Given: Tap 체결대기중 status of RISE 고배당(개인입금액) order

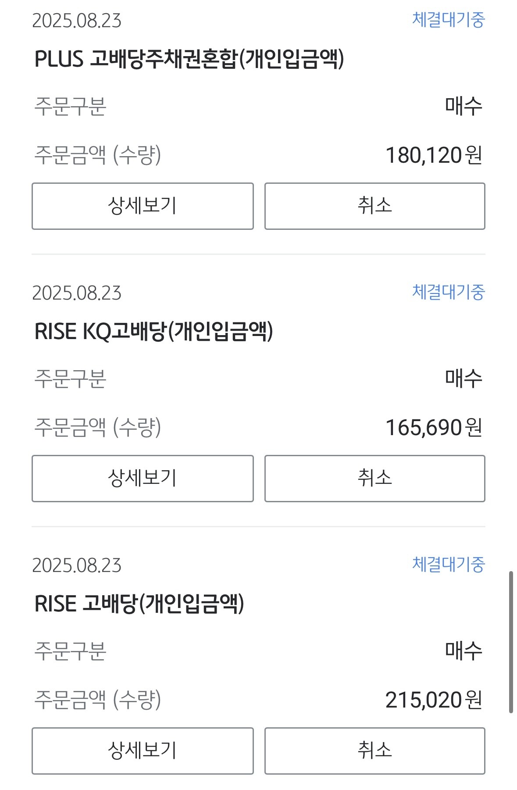Looking at the screenshot, I should (448, 565).
